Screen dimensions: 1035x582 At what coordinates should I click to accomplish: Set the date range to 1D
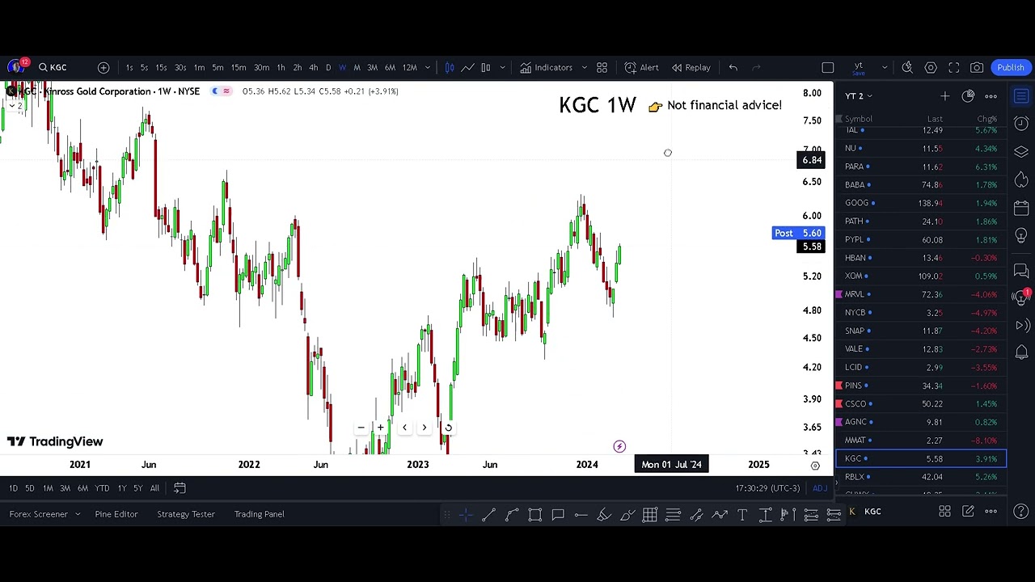13,488
